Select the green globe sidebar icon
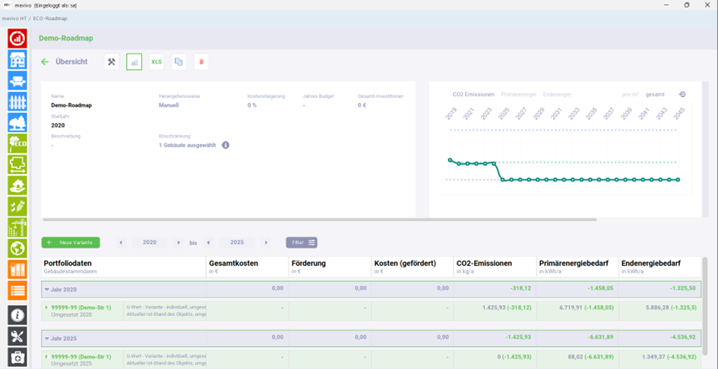 pos(17,248)
